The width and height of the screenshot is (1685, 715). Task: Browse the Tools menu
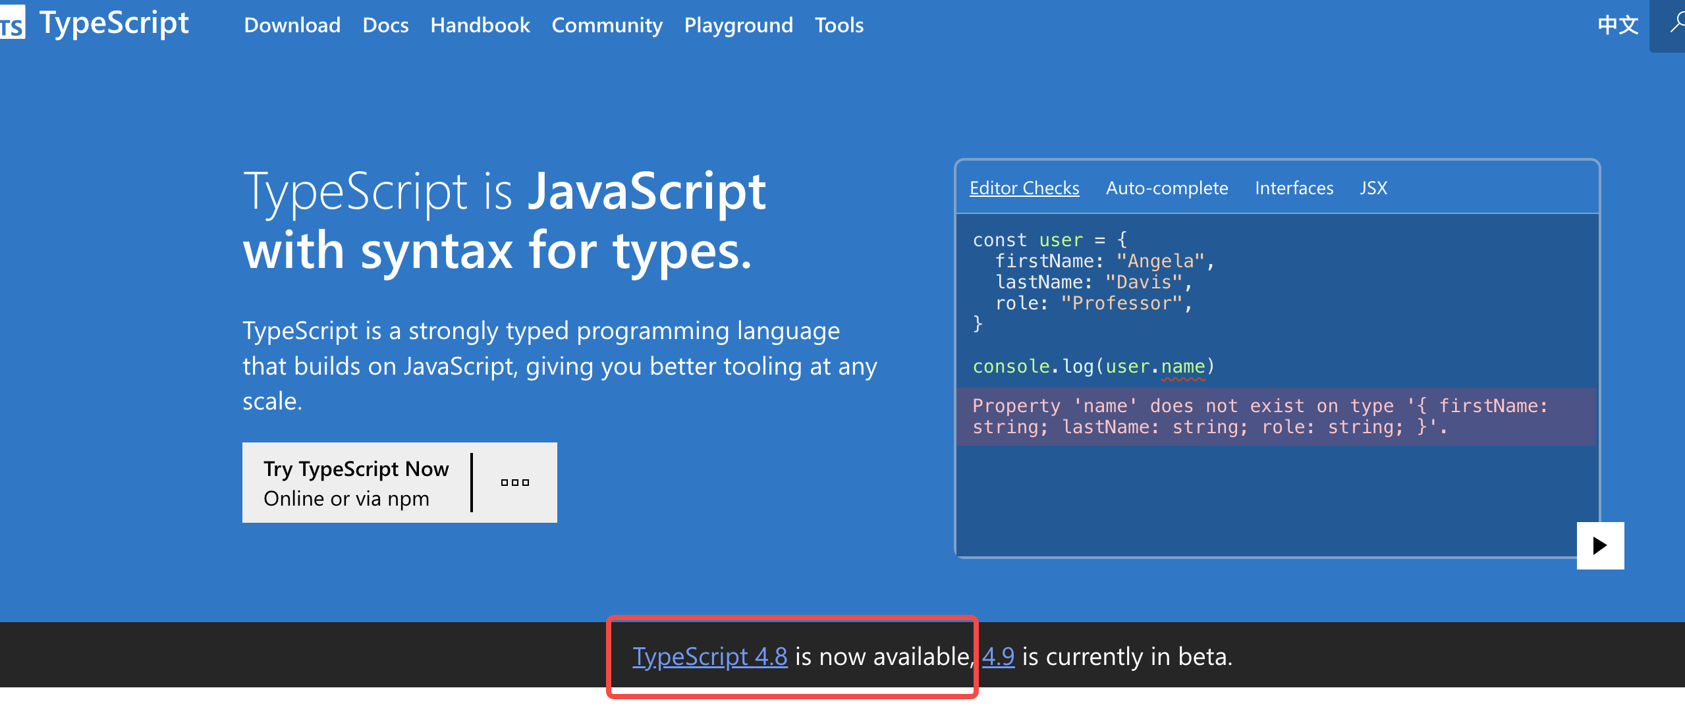[839, 25]
